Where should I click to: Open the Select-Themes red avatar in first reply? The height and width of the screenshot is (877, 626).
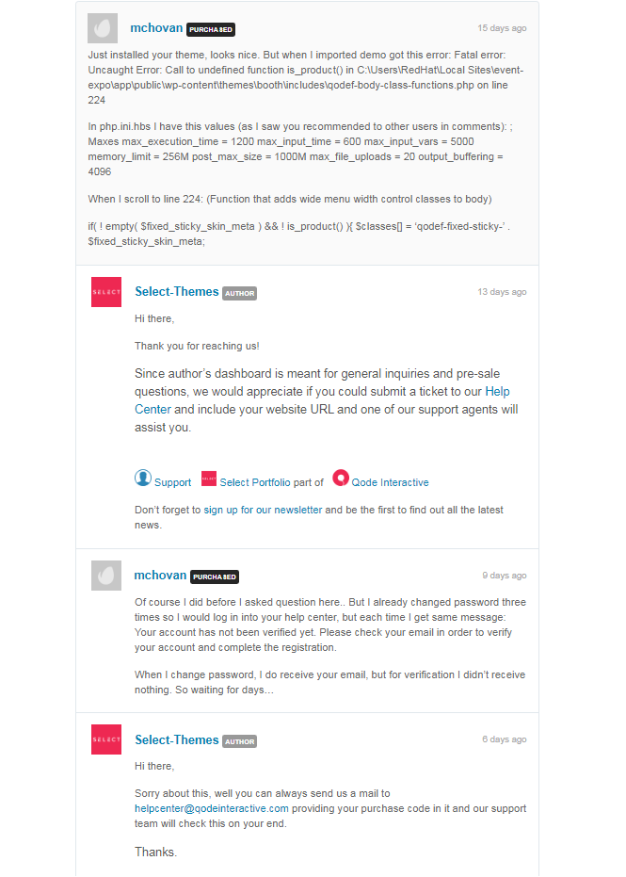106,292
